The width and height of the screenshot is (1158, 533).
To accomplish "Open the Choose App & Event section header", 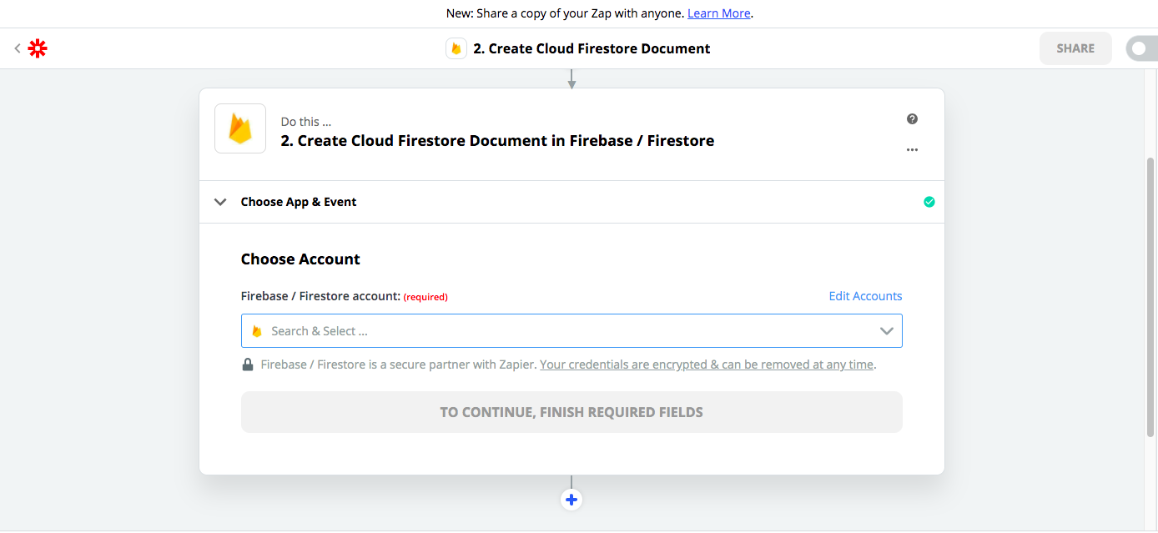I will [x=571, y=202].
